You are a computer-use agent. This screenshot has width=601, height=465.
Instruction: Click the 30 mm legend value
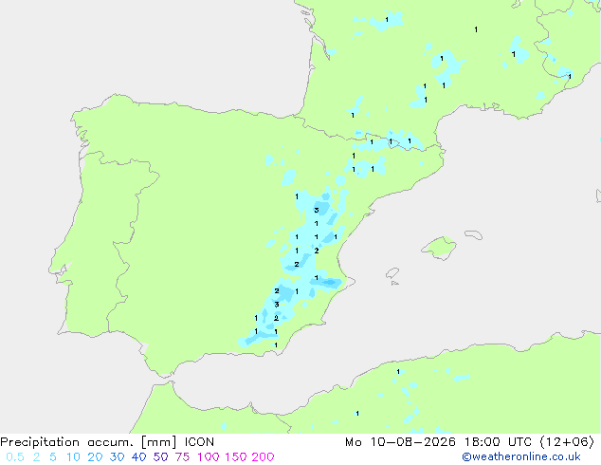(117, 457)
